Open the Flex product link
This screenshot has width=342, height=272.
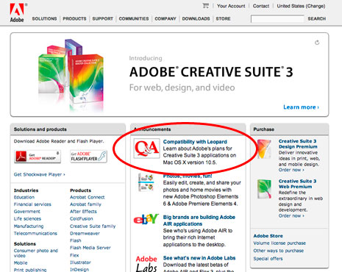click(74, 255)
